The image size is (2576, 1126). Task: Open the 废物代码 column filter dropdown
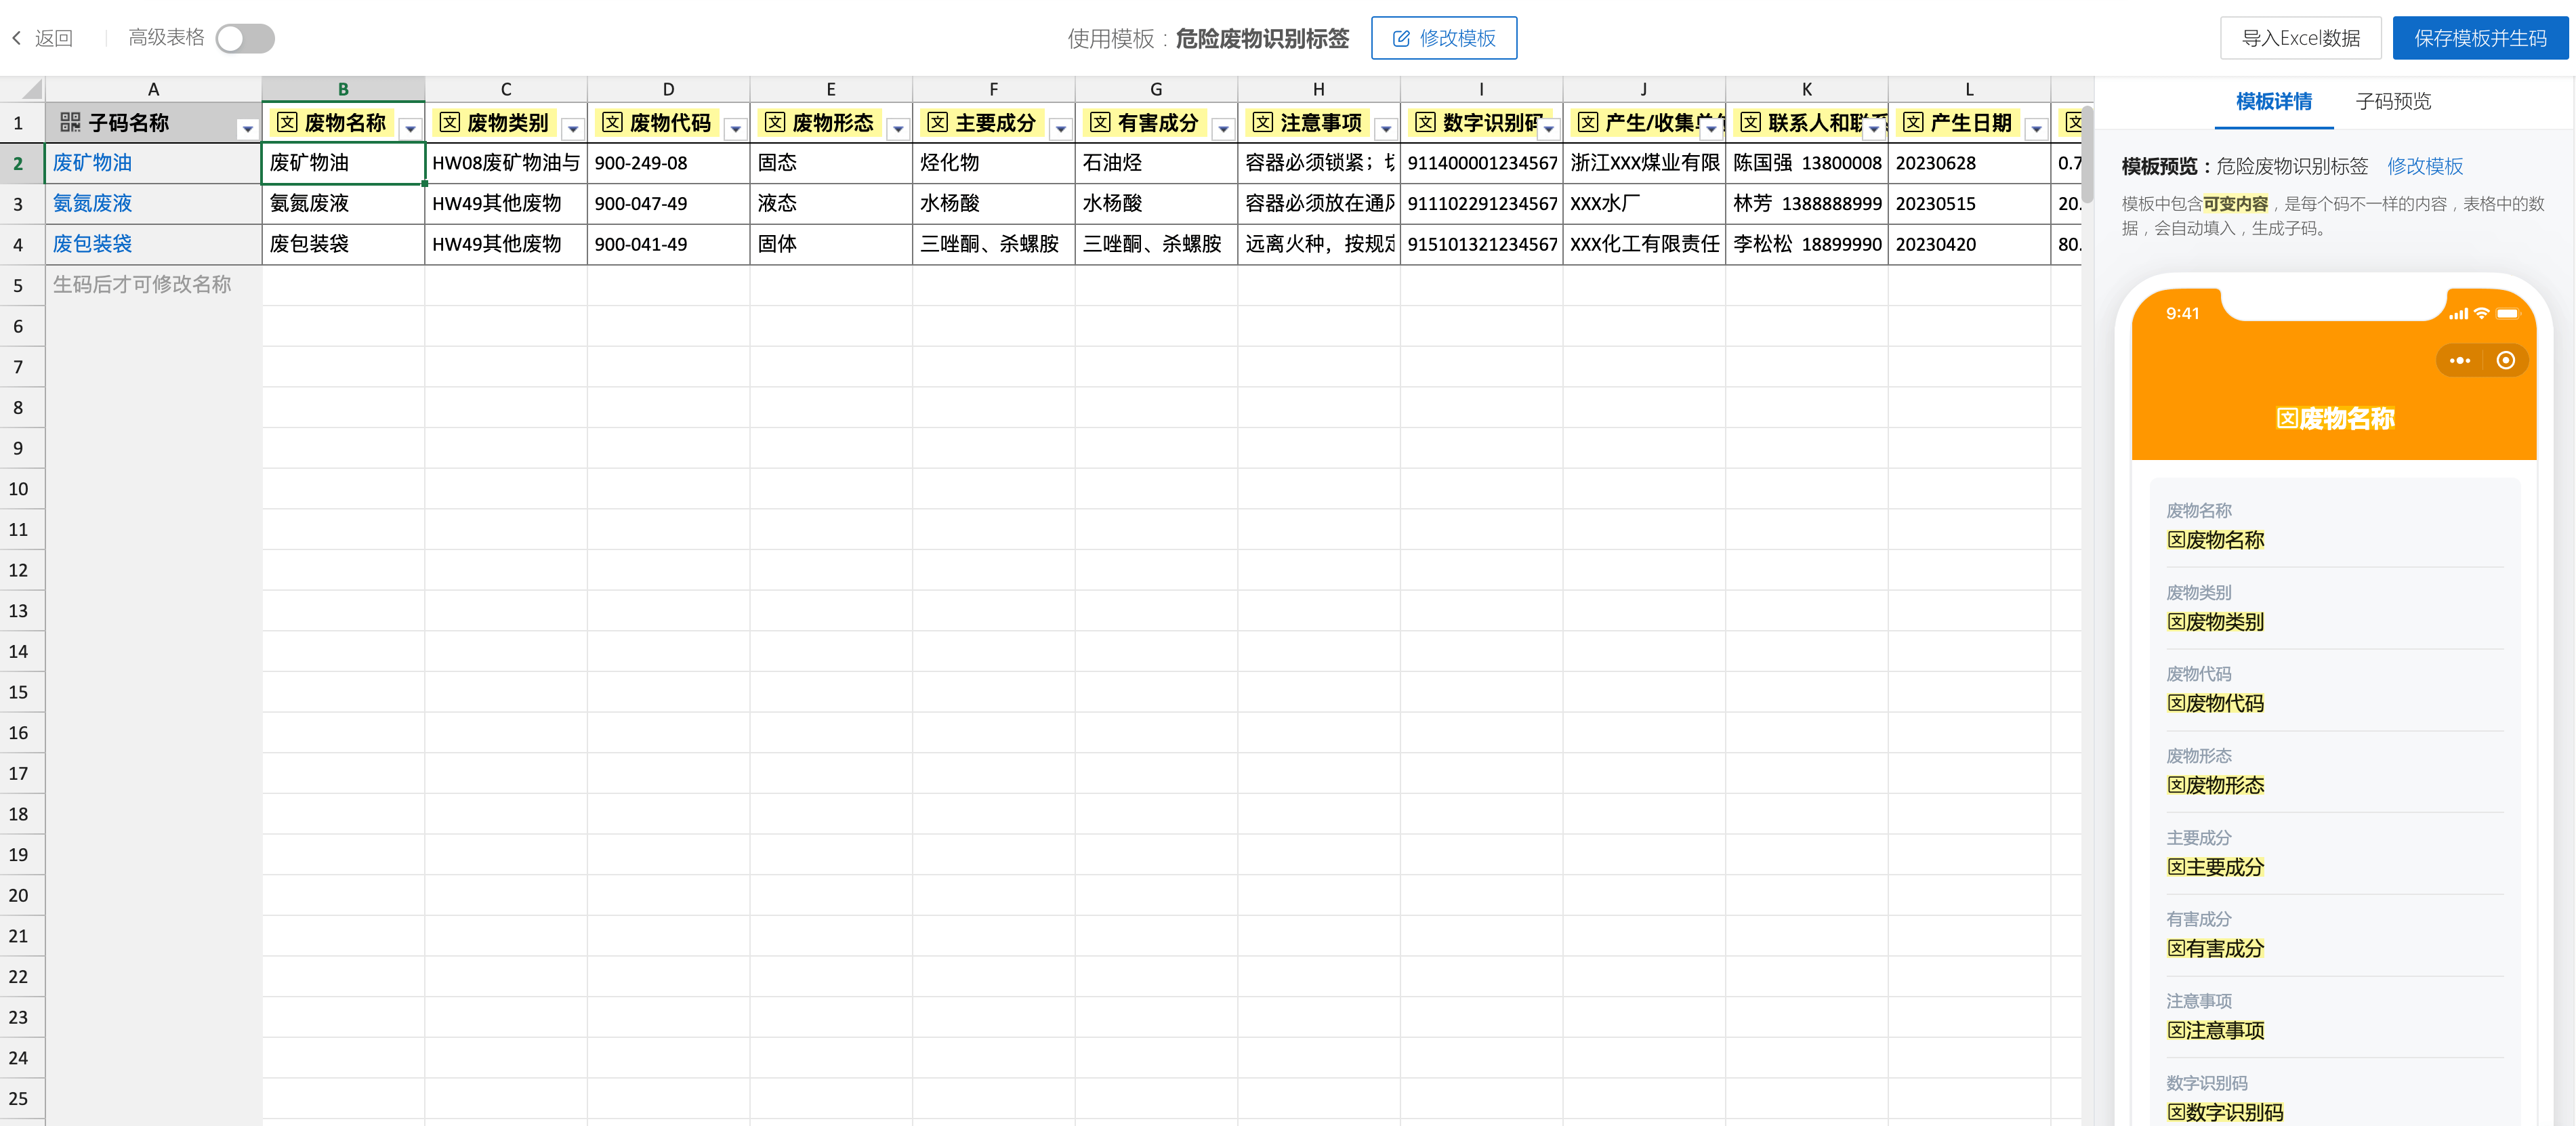pos(735,128)
